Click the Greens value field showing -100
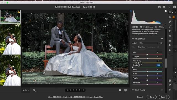 point(159,65)
